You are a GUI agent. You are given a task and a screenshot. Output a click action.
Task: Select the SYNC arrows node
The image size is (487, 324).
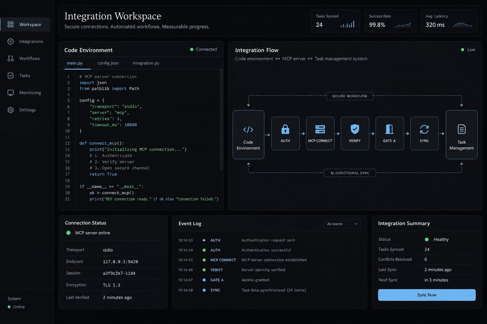pos(424,134)
